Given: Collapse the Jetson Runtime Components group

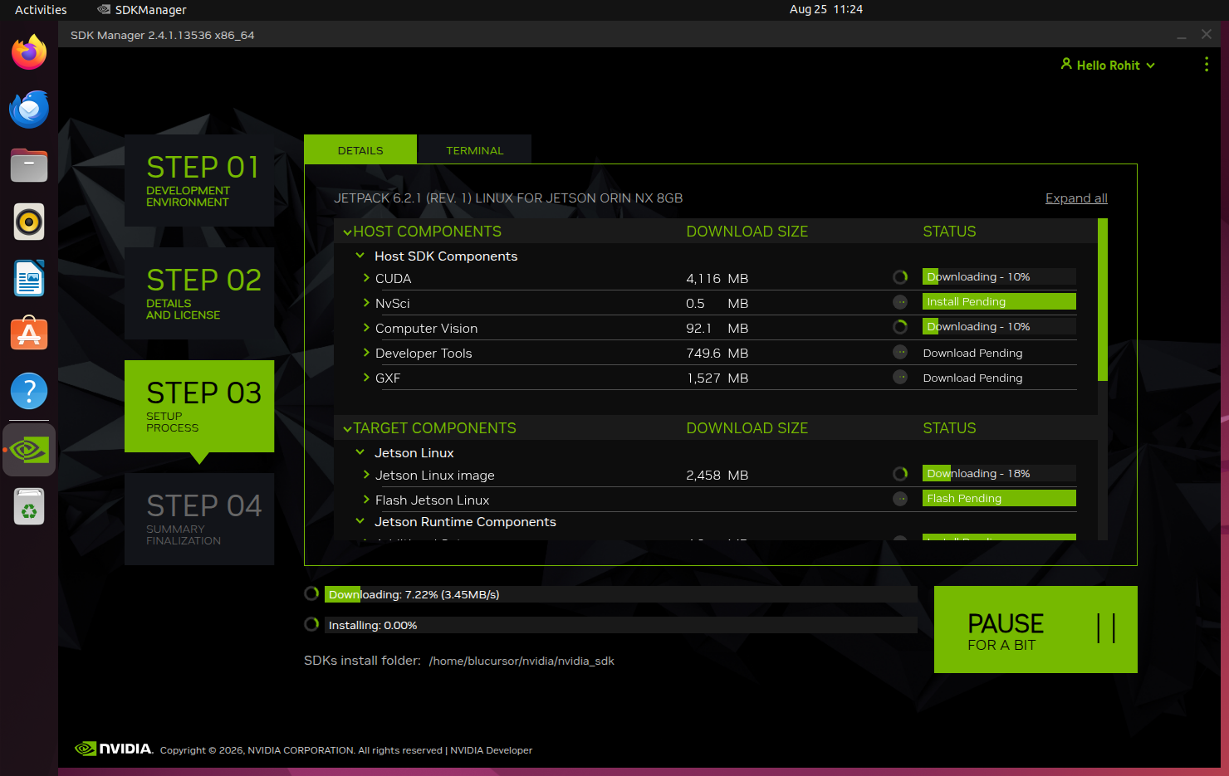Looking at the screenshot, I should (x=360, y=521).
